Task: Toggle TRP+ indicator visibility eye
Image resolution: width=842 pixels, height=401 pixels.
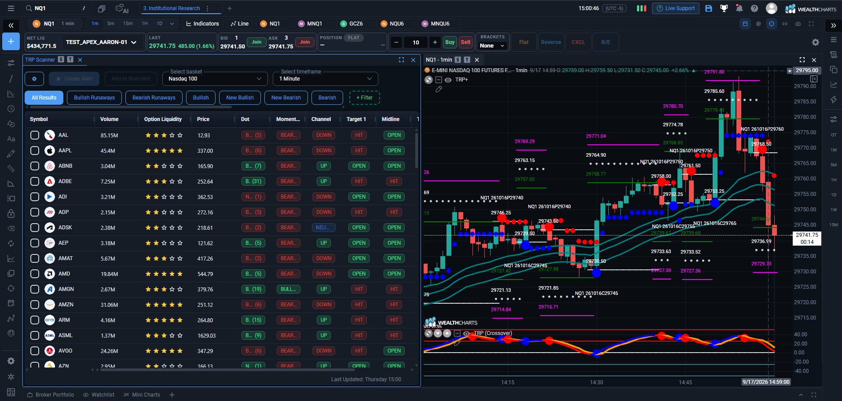Action: click(448, 80)
